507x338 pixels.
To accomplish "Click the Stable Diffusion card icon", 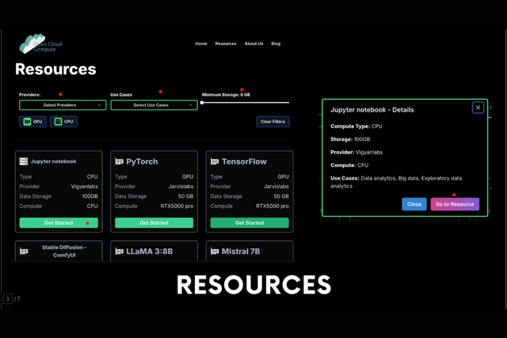I will click(24, 251).
